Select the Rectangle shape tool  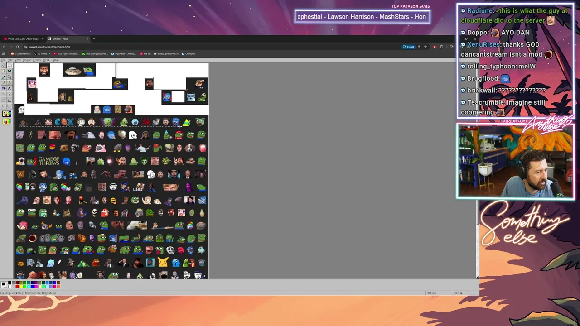(4, 100)
